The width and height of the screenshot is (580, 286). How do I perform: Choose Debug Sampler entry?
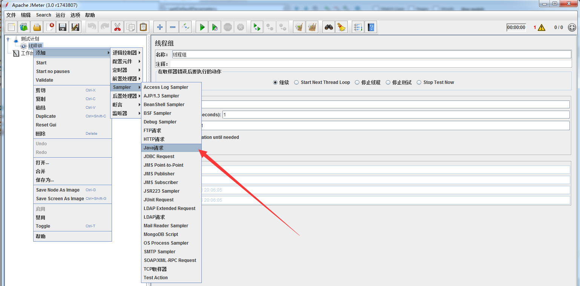click(172, 122)
